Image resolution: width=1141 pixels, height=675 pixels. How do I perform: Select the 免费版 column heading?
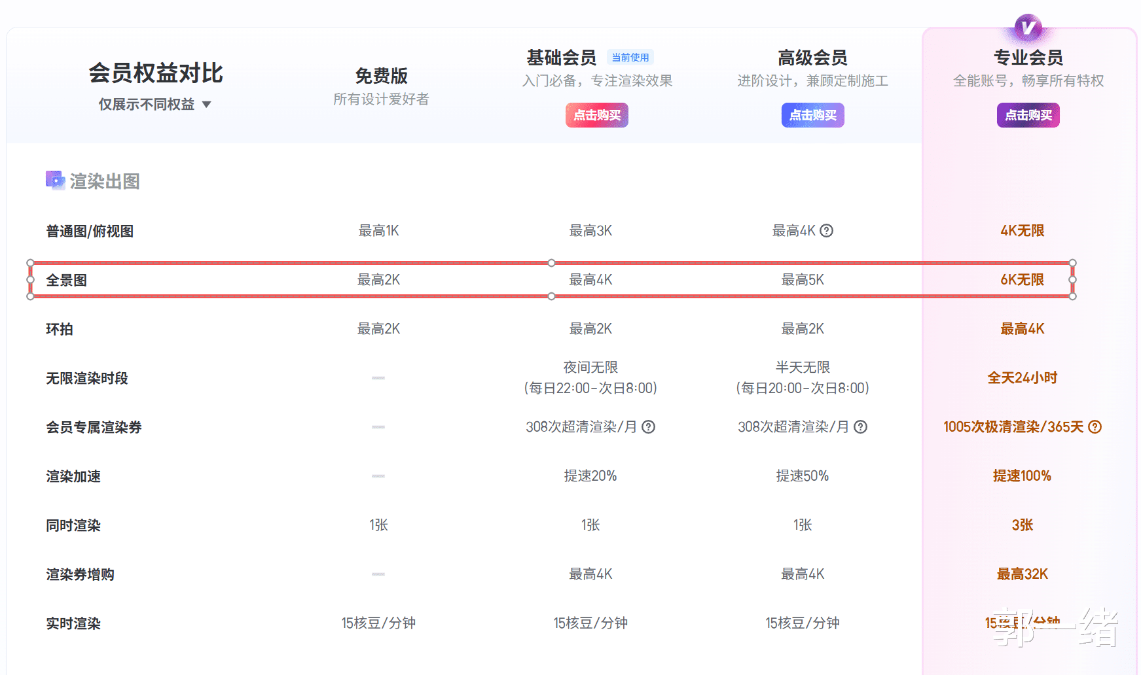pos(381,76)
